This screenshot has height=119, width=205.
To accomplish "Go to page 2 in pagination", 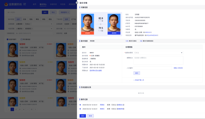I will (x=16, y=109).
